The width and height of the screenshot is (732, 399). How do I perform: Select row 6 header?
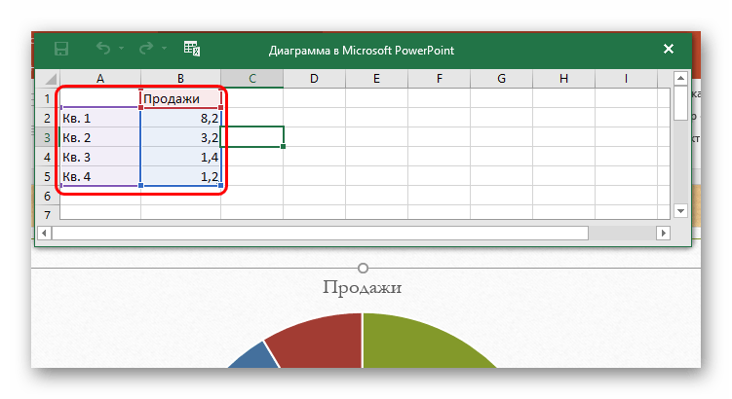[x=48, y=196]
